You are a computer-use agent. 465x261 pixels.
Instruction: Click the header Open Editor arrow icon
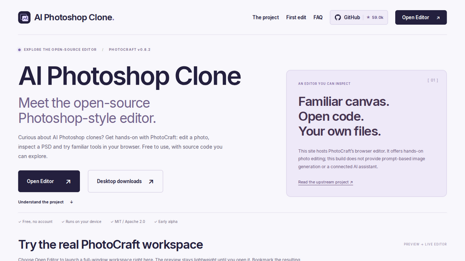point(438,18)
